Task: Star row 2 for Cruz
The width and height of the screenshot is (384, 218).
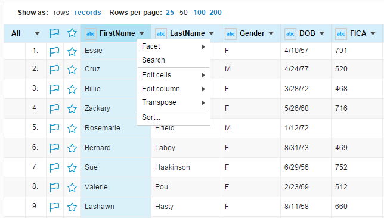Action: point(72,70)
